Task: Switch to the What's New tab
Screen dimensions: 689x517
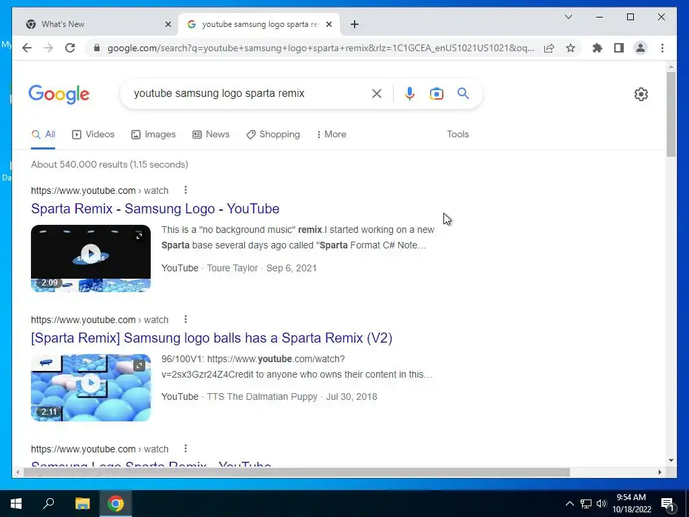Action: [97, 24]
